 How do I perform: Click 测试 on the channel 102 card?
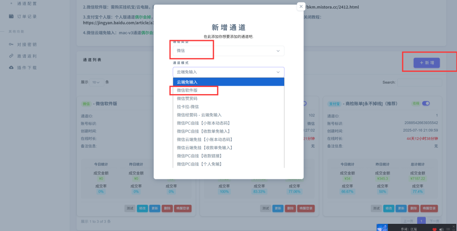266,208
